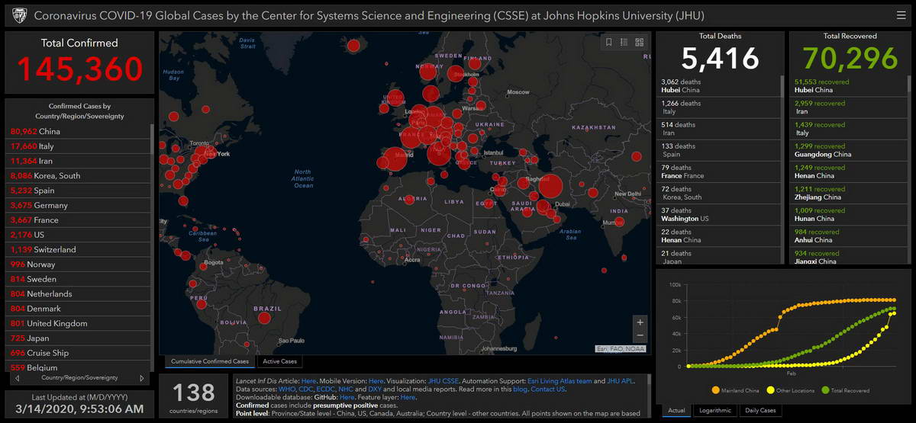Image resolution: width=916 pixels, height=423 pixels.
Task: Open the map legend list icon
Action: pos(624,43)
